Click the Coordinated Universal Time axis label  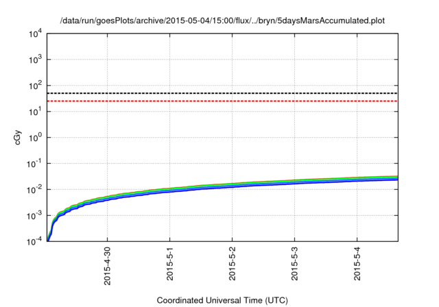click(222, 300)
